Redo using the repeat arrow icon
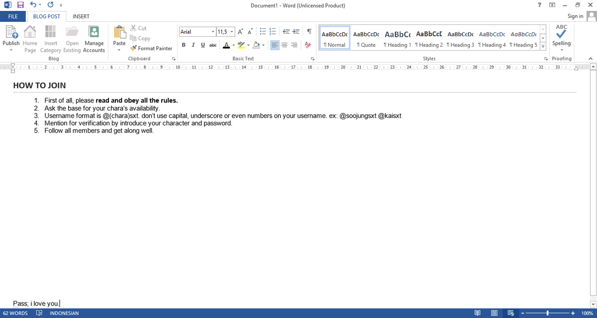The height and width of the screenshot is (318, 597). (50, 5)
